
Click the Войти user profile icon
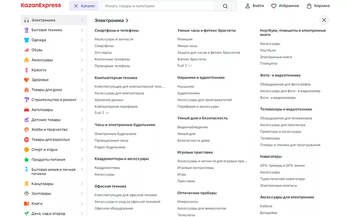pyautogui.click(x=248, y=6)
